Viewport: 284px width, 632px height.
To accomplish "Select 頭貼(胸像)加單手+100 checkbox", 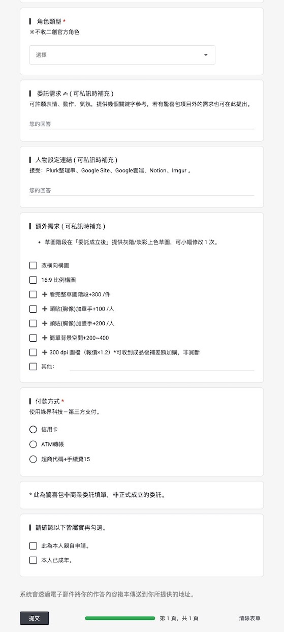I will pyautogui.click(x=33, y=309).
